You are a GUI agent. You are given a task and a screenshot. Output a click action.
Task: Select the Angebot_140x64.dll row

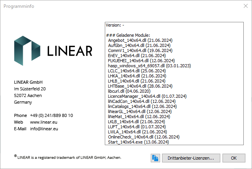pos(140,40)
